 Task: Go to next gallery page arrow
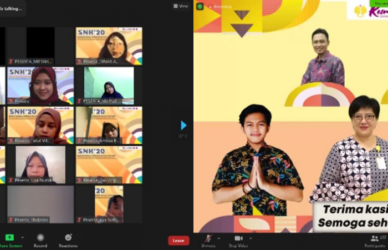183,125
